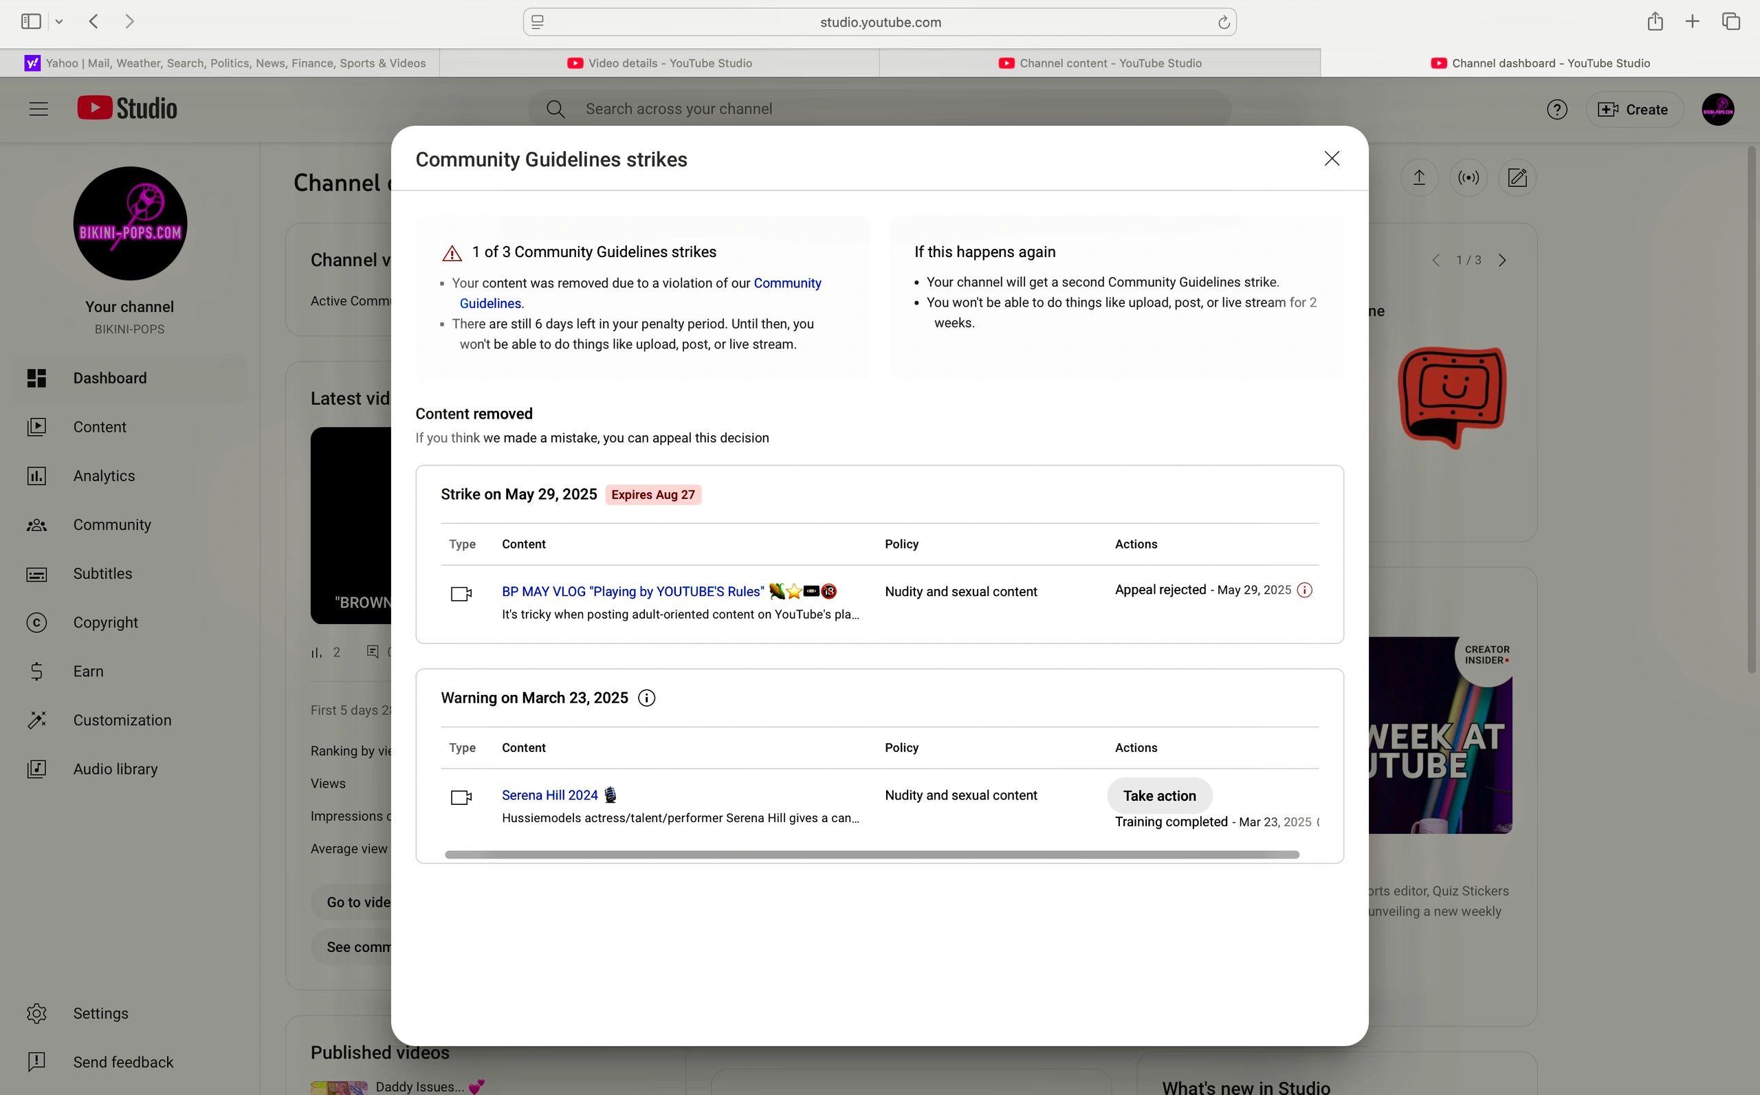This screenshot has height=1095, width=1760.
Task: Click the horizontal scrollbar in warning table
Action: [x=871, y=855]
